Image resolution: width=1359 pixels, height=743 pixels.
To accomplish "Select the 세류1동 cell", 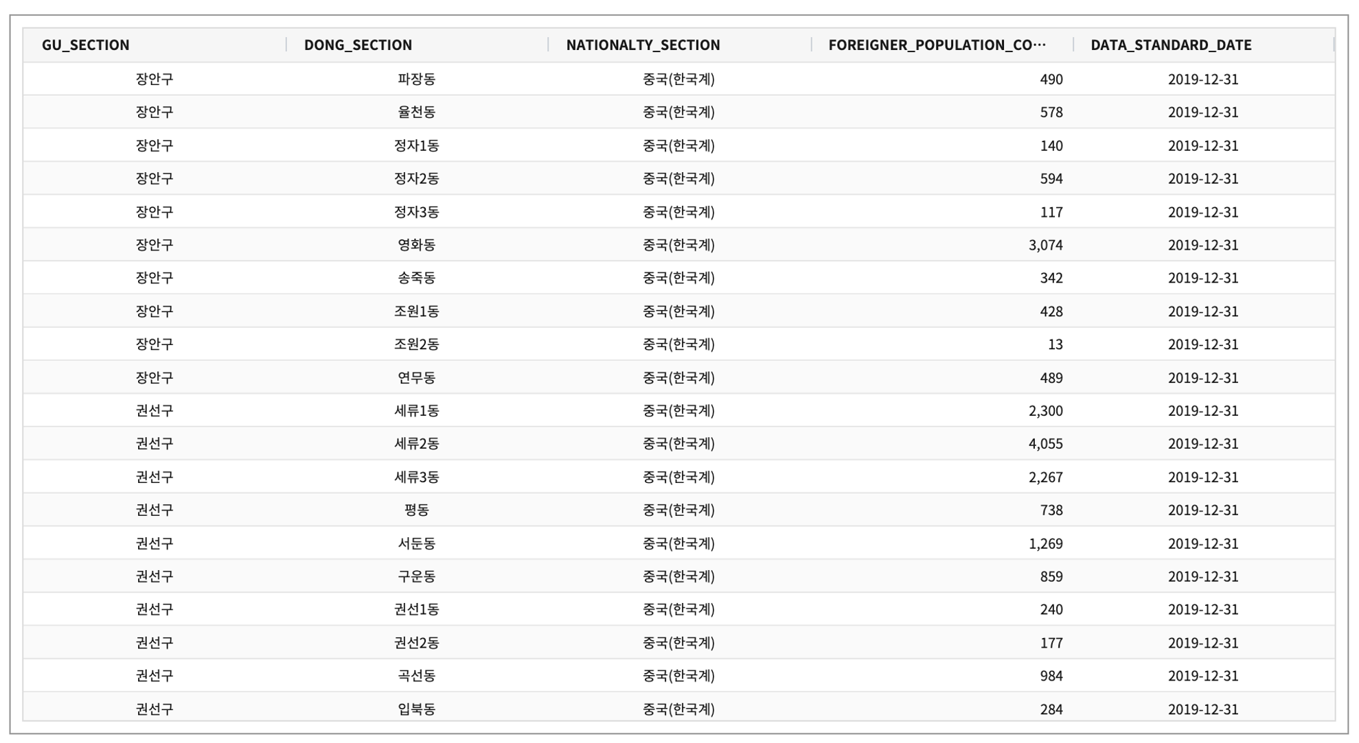I will (x=417, y=411).
